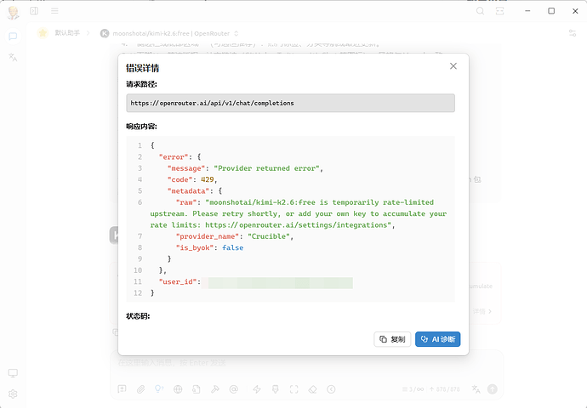Open quick phrases lightning icon
The height and width of the screenshot is (408, 587).
257,389
